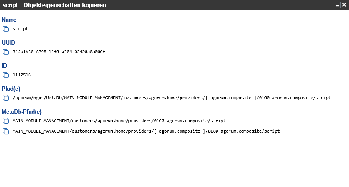The image size is (349, 187).
Task: Click the 'UUID' section heading
Action: [9, 43]
